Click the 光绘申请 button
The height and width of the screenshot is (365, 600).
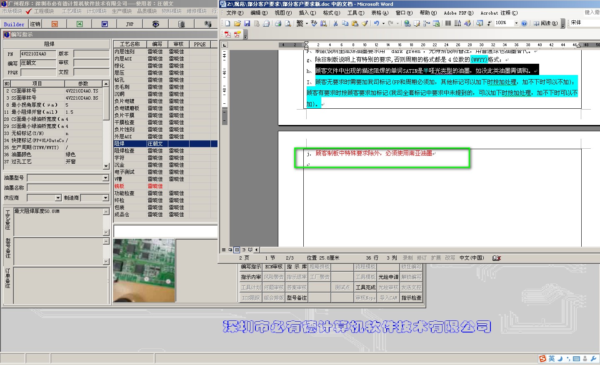click(x=388, y=277)
